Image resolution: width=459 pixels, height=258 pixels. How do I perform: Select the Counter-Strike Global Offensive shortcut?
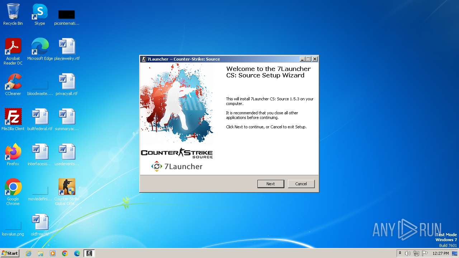tap(67, 192)
